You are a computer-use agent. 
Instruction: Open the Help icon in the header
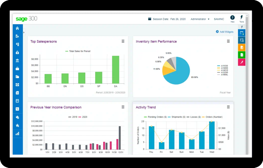[x=232, y=18]
